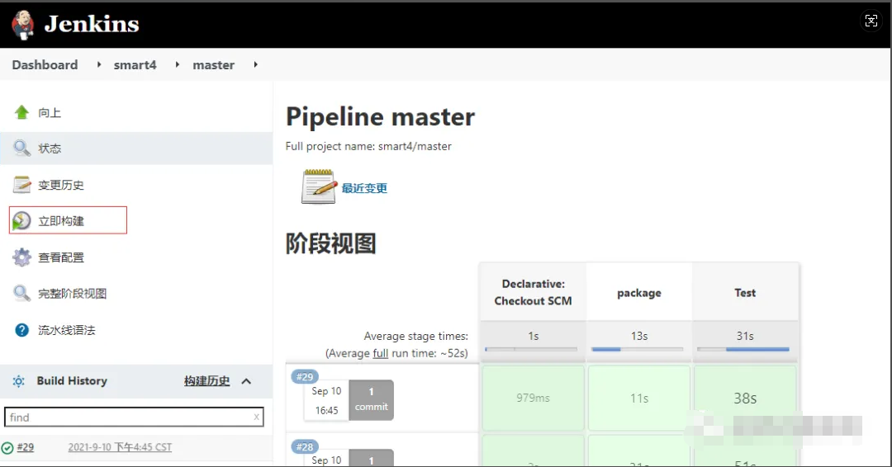Collapse Build History with chevron

click(246, 381)
